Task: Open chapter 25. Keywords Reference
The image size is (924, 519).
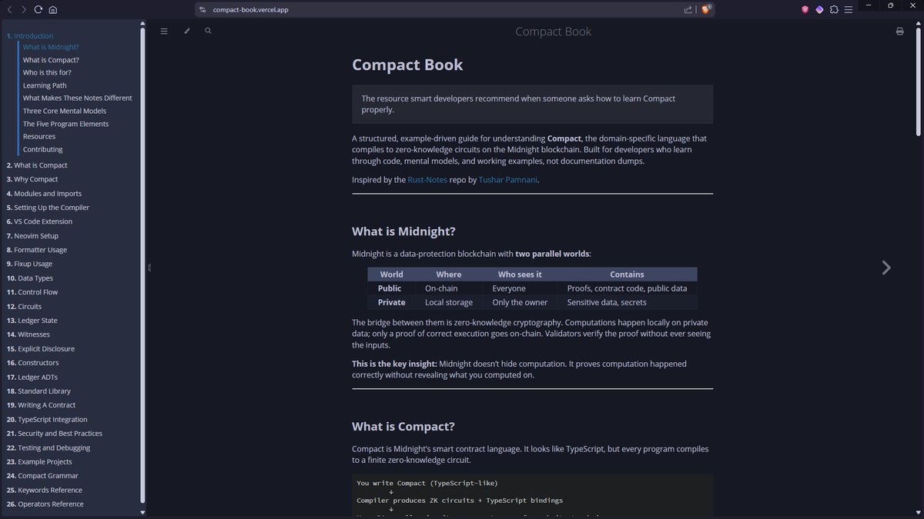Action: (45, 490)
